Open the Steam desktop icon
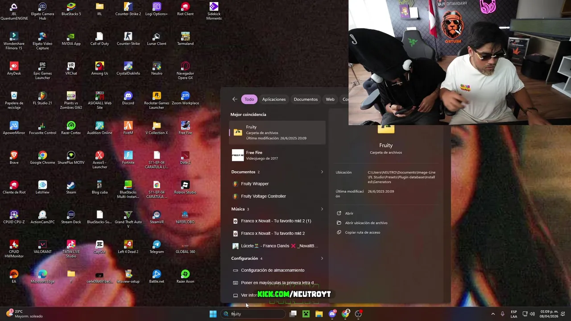The image size is (571, 321). click(71, 188)
